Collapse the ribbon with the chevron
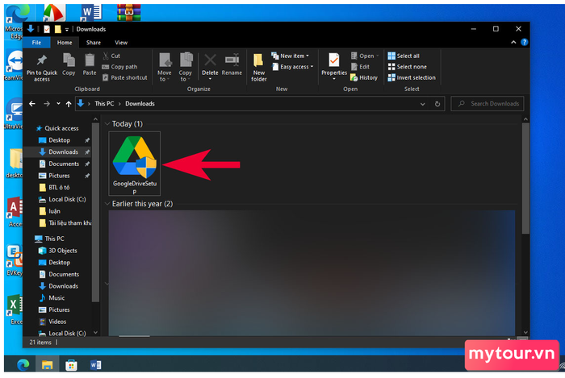The height and width of the screenshot is (378, 565). point(513,42)
